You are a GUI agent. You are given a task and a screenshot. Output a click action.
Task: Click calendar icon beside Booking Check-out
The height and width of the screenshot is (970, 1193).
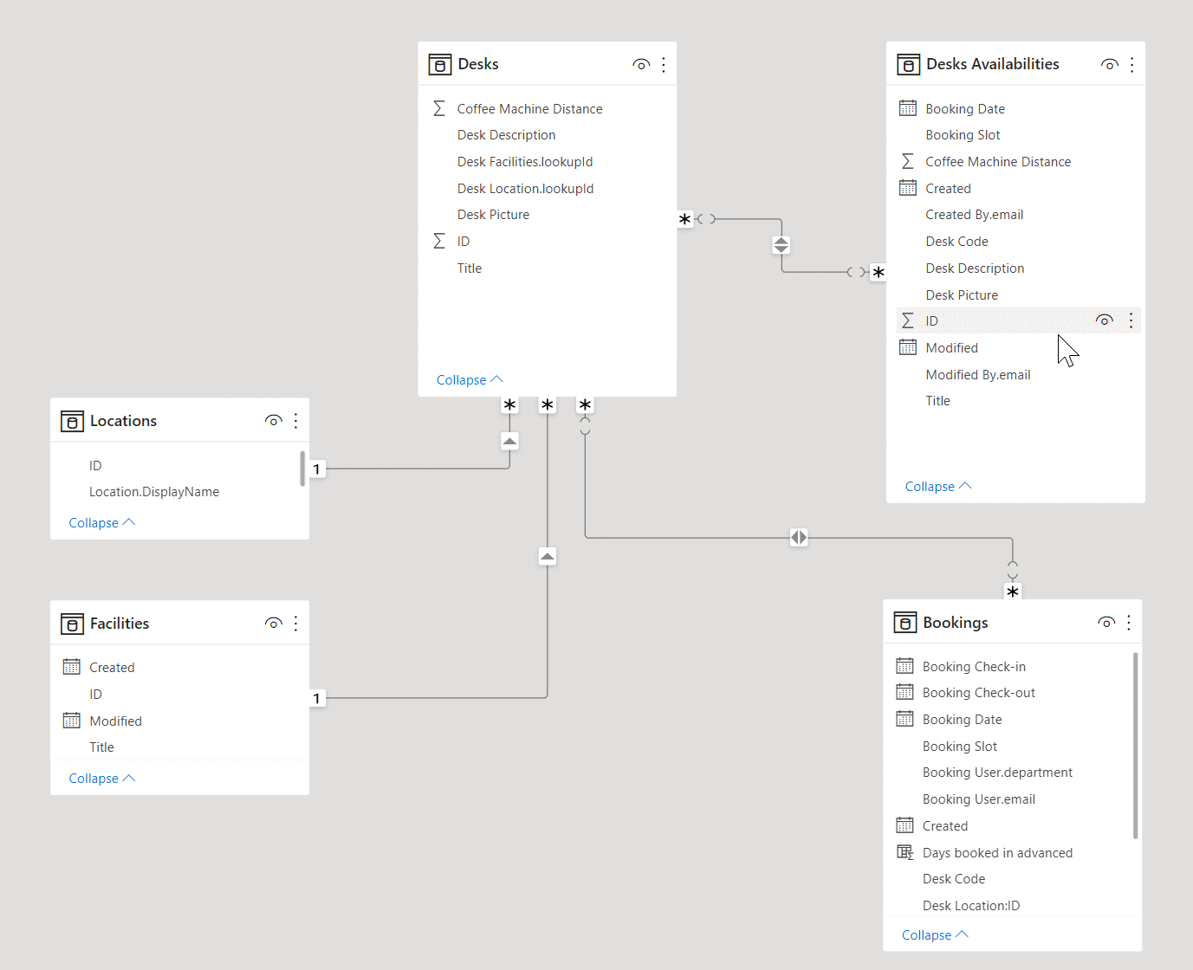[904, 692]
